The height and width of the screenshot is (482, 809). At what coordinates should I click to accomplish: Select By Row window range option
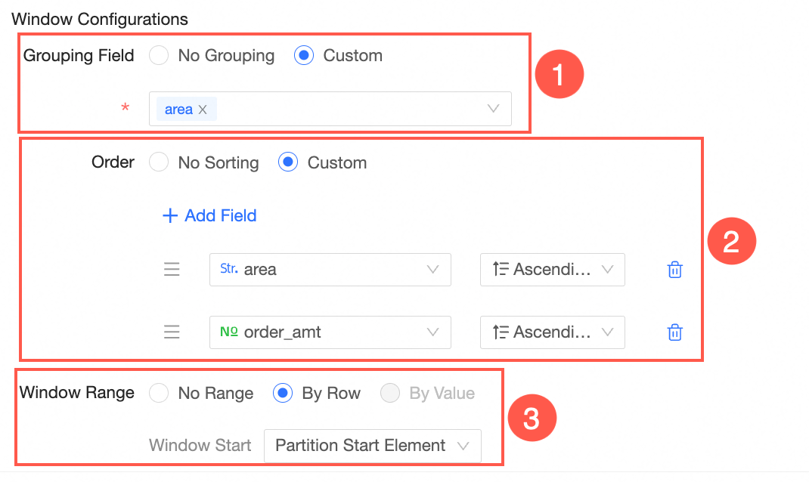tap(282, 394)
